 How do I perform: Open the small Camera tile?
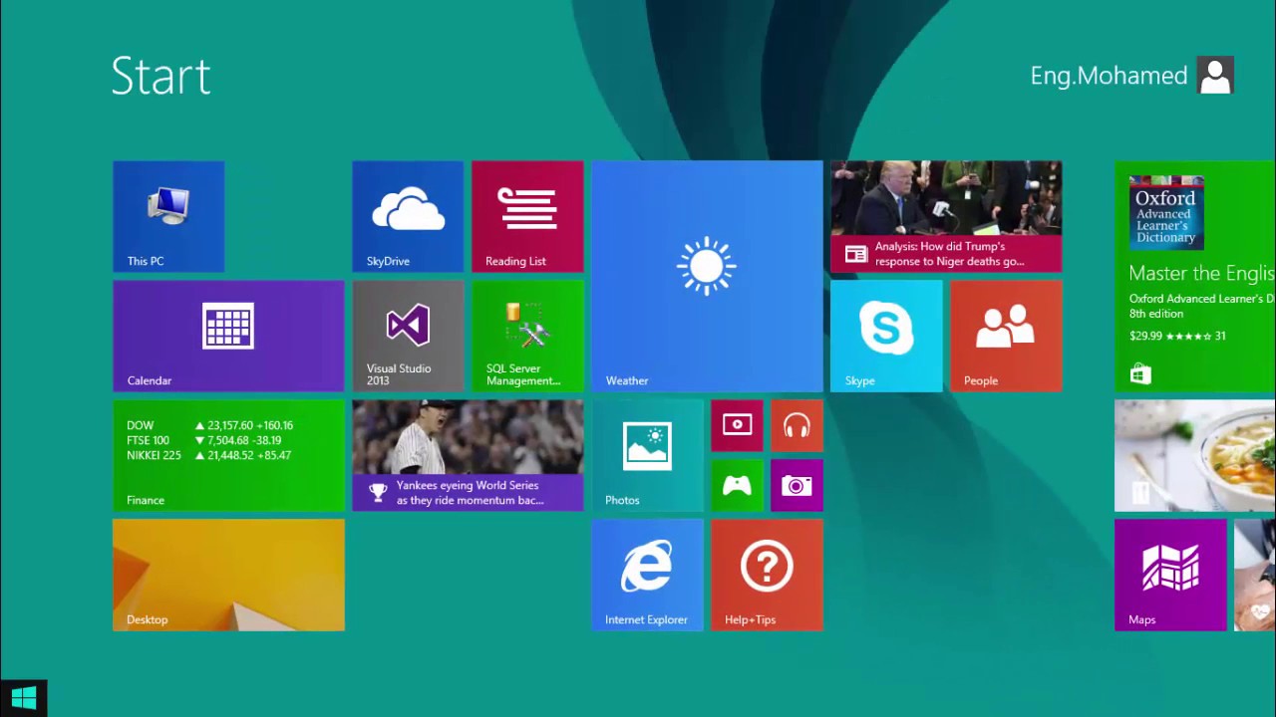tap(797, 485)
